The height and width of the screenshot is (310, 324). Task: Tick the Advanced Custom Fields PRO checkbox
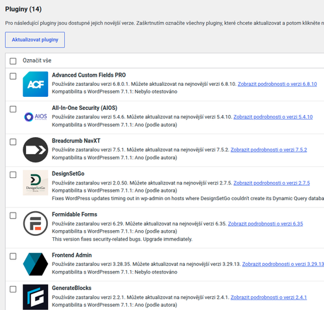pos(13,76)
